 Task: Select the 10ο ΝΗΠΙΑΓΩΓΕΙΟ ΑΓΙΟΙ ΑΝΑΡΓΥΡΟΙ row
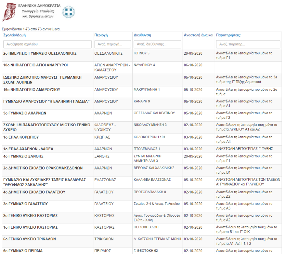(x=35, y=65)
